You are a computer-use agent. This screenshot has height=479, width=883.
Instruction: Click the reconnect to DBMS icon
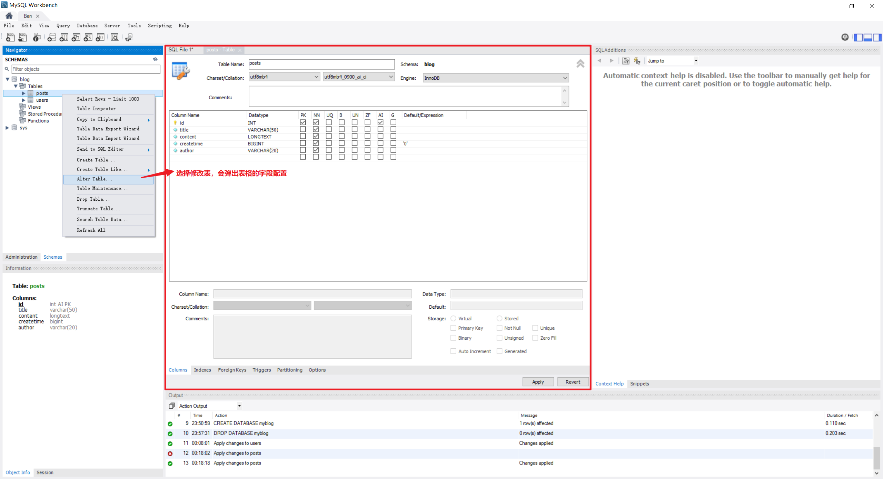click(129, 37)
